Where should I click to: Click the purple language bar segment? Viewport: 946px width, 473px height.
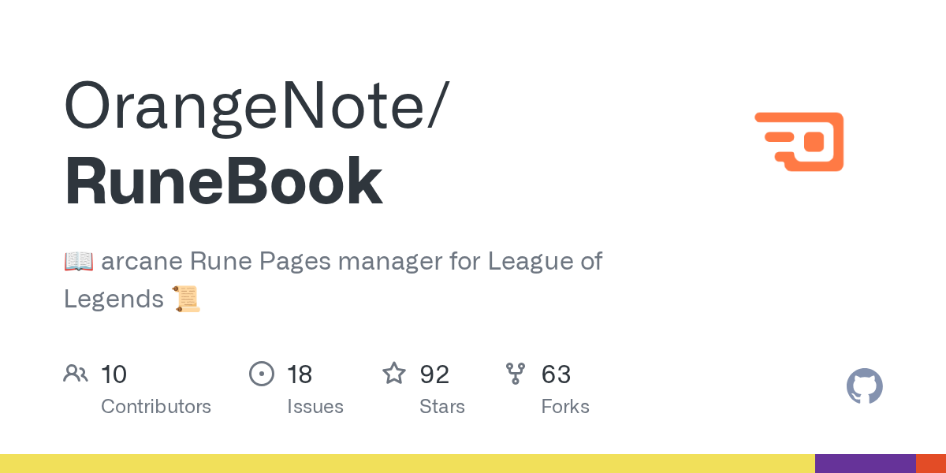(866, 464)
